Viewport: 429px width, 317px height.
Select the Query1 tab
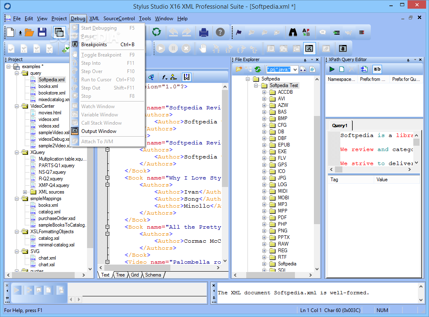coord(340,125)
